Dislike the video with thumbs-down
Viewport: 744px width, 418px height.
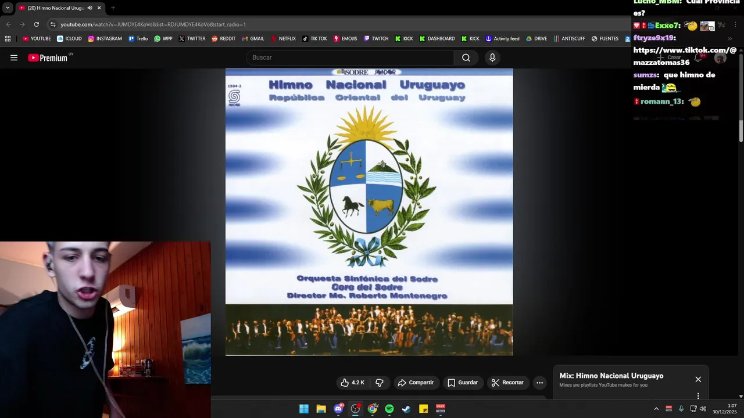coord(380,383)
